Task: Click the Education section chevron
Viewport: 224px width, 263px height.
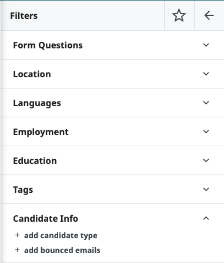Action: (x=206, y=160)
